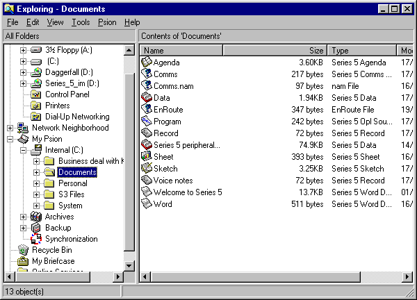The width and height of the screenshot is (417, 300).
Task: Select the Agenda file icon
Action: click(x=146, y=62)
